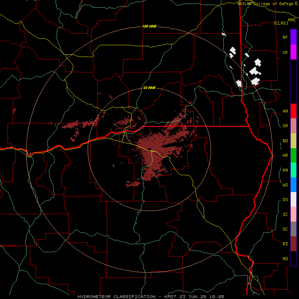This screenshot has width=299, height=299.
Task: Click the GR legend label
Action: [x=285, y=126]
